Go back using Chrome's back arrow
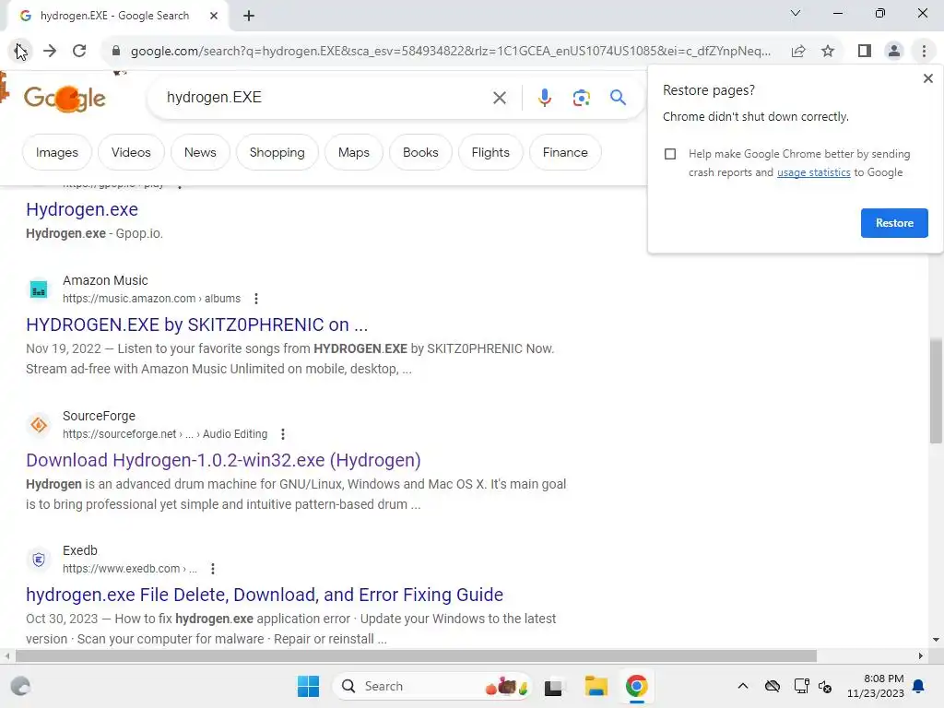Image resolution: width=944 pixels, height=708 pixels. [20, 52]
